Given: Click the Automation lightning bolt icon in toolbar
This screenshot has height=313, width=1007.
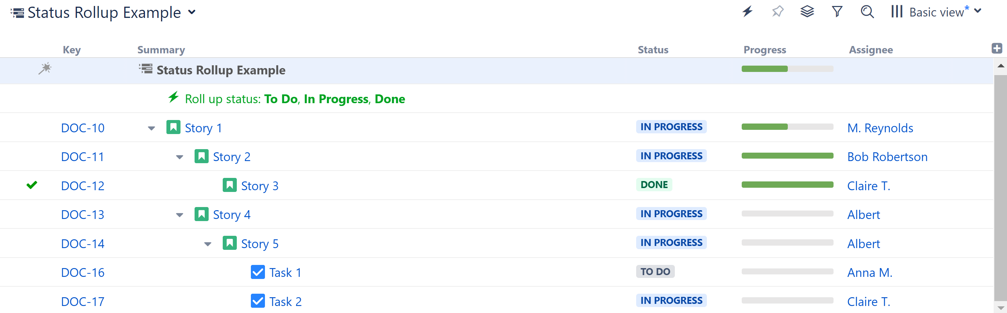Looking at the screenshot, I should 747,12.
